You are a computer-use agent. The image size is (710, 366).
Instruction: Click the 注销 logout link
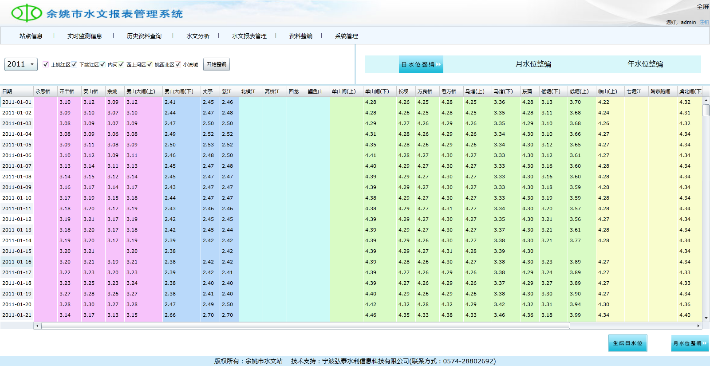coord(704,22)
